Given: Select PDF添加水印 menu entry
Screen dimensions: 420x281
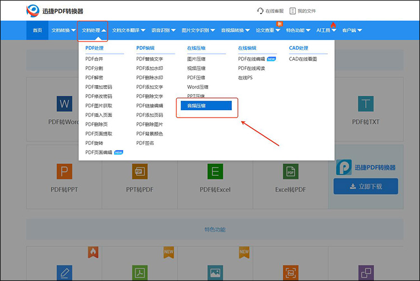Looking at the screenshot, I should pos(150,68).
